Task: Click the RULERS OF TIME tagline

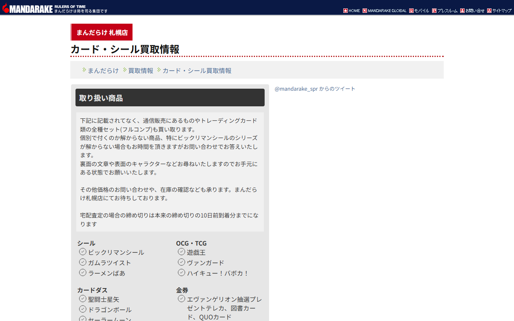Action: (x=70, y=6)
